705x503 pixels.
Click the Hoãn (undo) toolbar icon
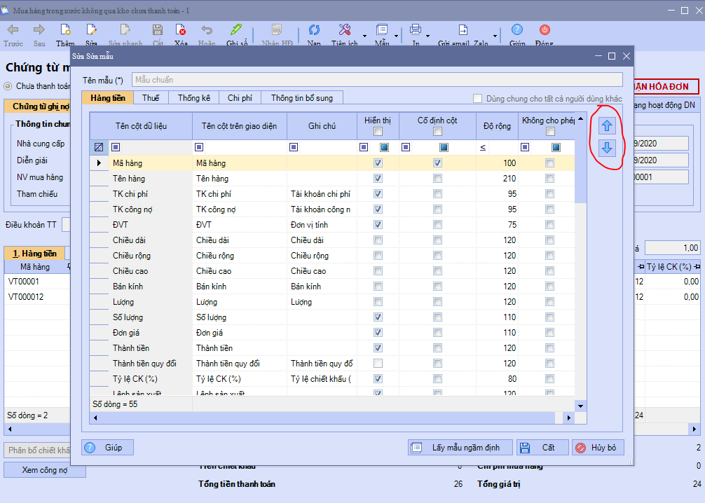tap(207, 30)
